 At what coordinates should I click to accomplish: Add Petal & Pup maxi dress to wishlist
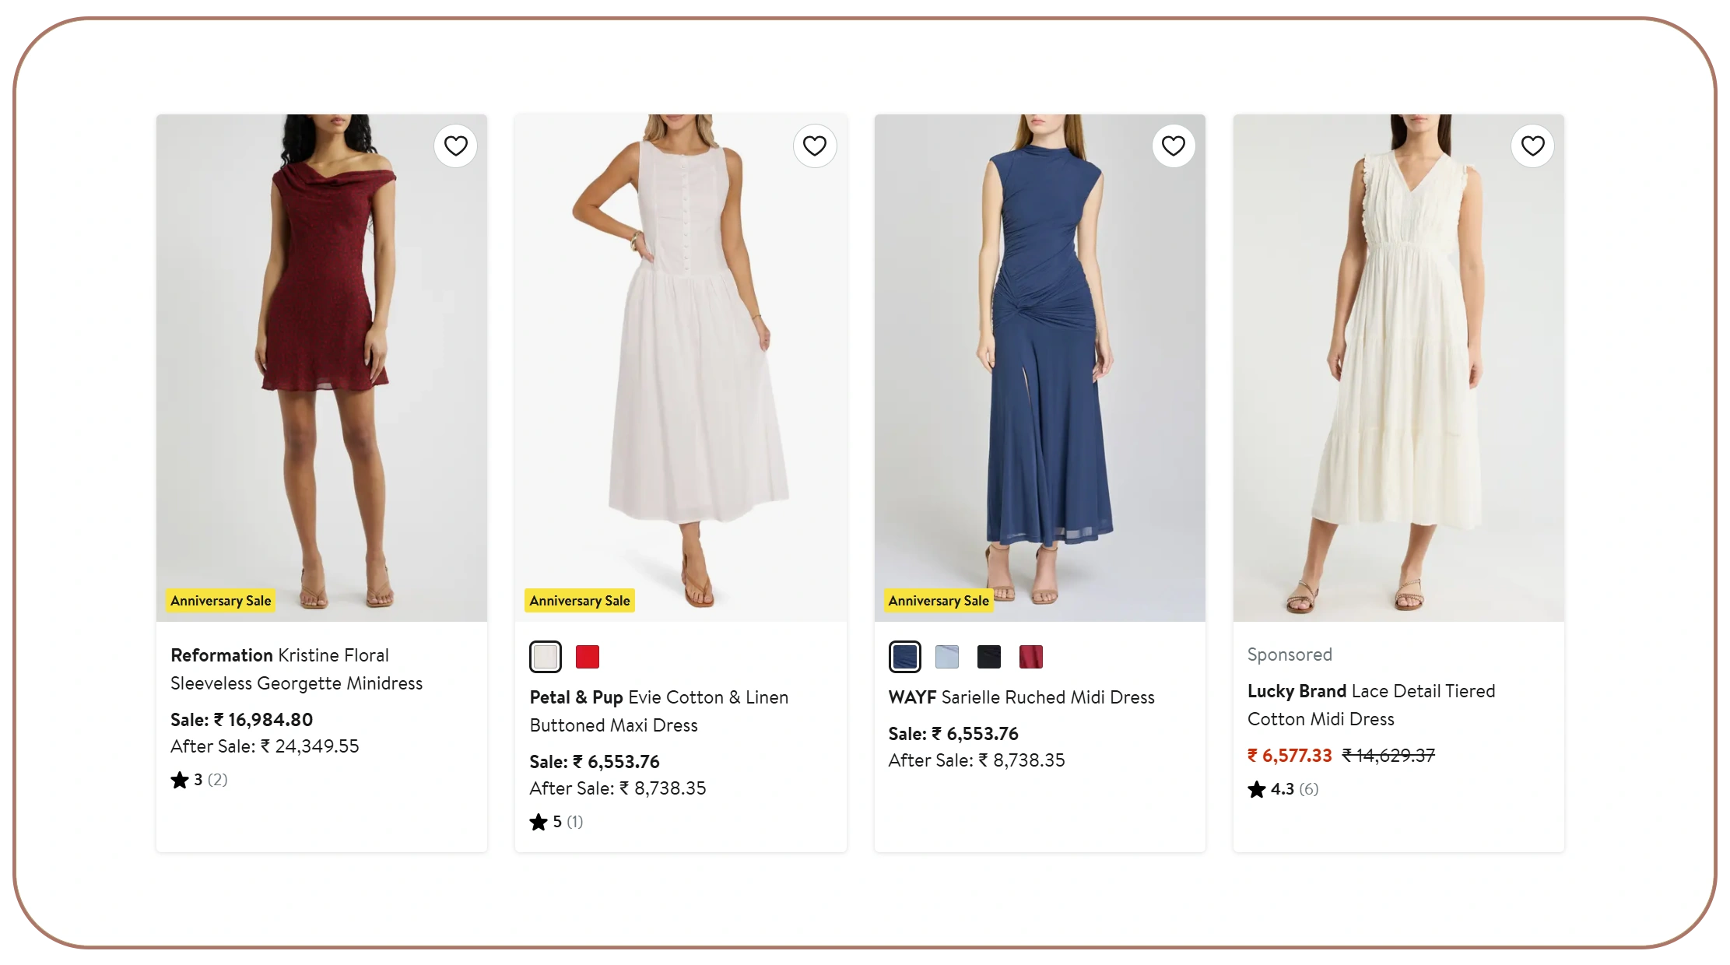click(x=815, y=146)
